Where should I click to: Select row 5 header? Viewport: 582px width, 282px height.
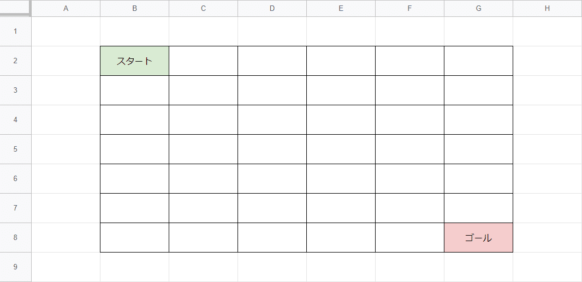(x=15, y=149)
